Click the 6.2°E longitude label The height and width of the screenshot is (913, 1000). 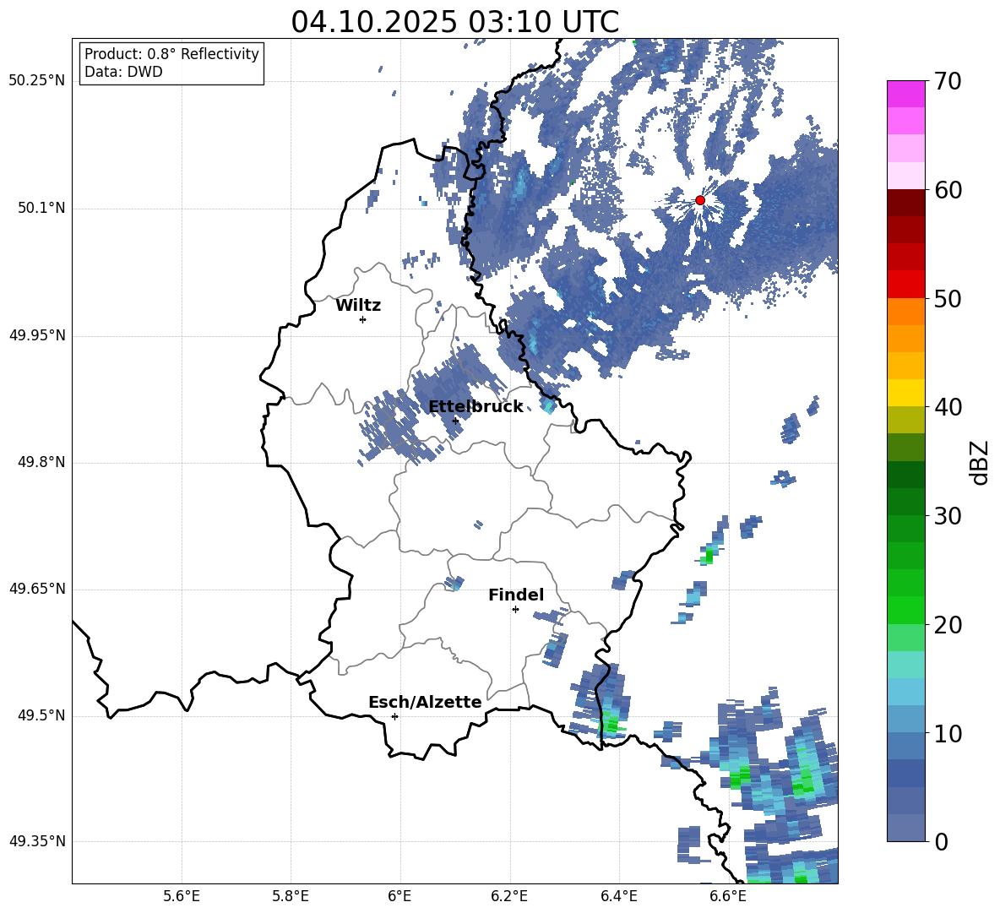[509, 896]
